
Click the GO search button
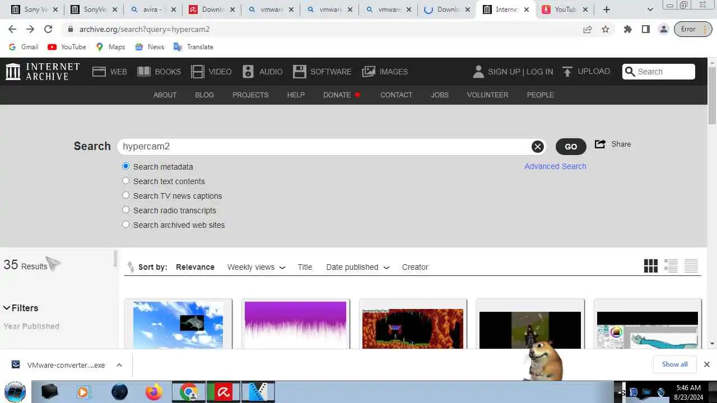click(x=571, y=147)
